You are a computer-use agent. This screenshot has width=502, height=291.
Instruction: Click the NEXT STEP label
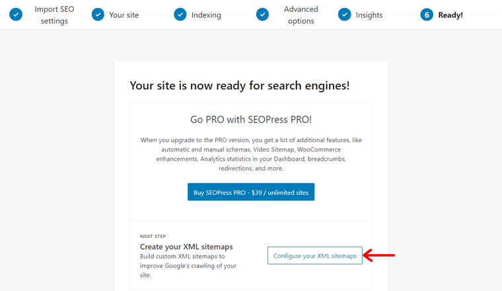pos(153,237)
